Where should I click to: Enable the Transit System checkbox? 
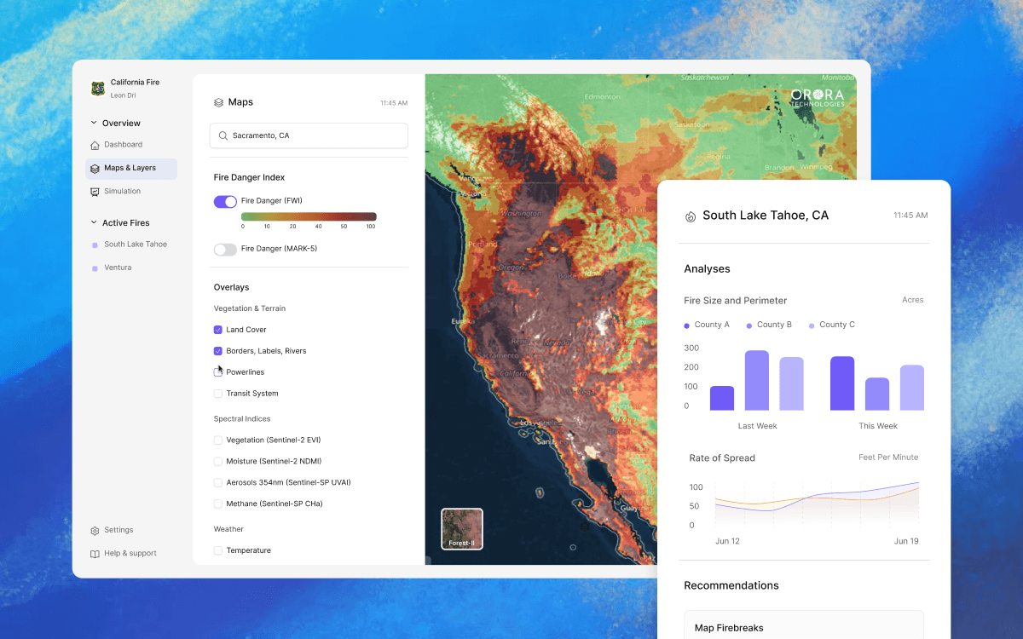(x=218, y=394)
